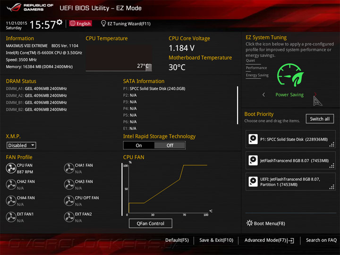The image size is (340, 255).
Task: Click the UEFI JetFlashTranscend drive icon
Action: coord(253,182)
